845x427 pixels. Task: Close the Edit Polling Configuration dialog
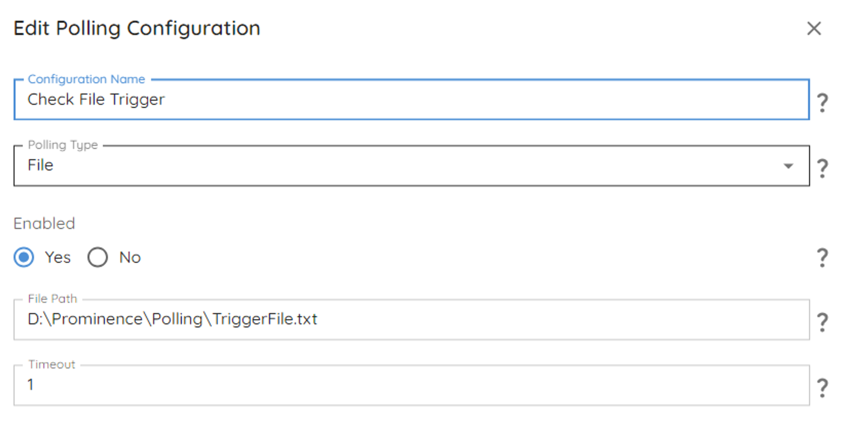[x=814, y=28]
